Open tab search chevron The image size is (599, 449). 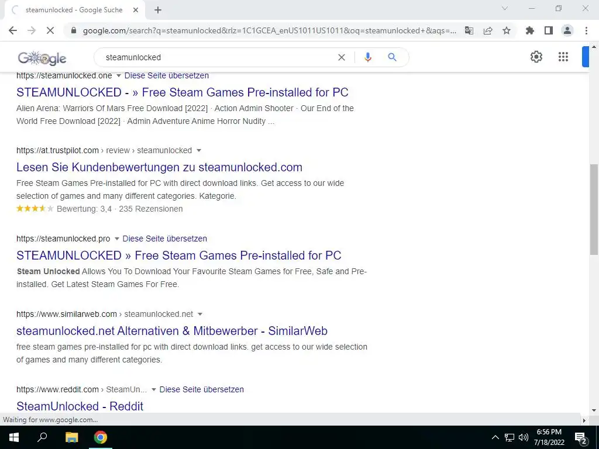click(x=505, y=8)
